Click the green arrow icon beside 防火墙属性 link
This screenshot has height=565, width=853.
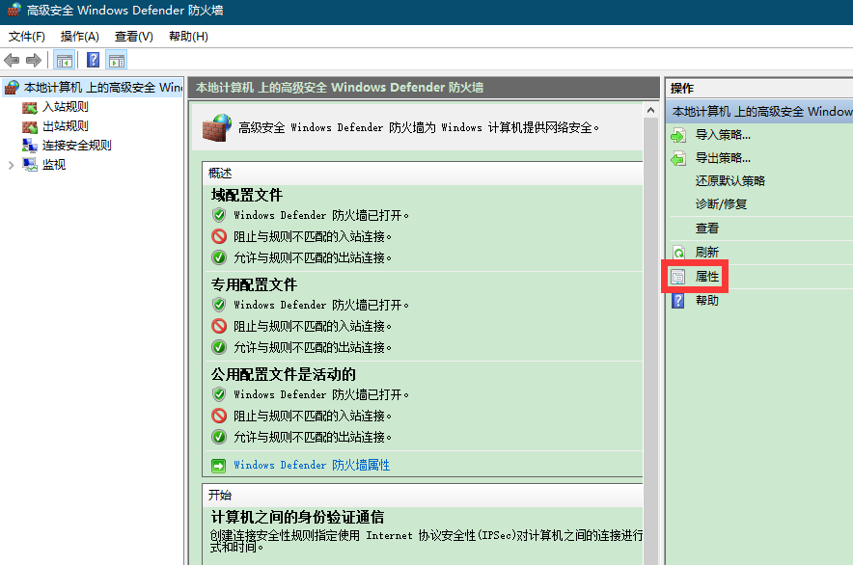point(218,466)
